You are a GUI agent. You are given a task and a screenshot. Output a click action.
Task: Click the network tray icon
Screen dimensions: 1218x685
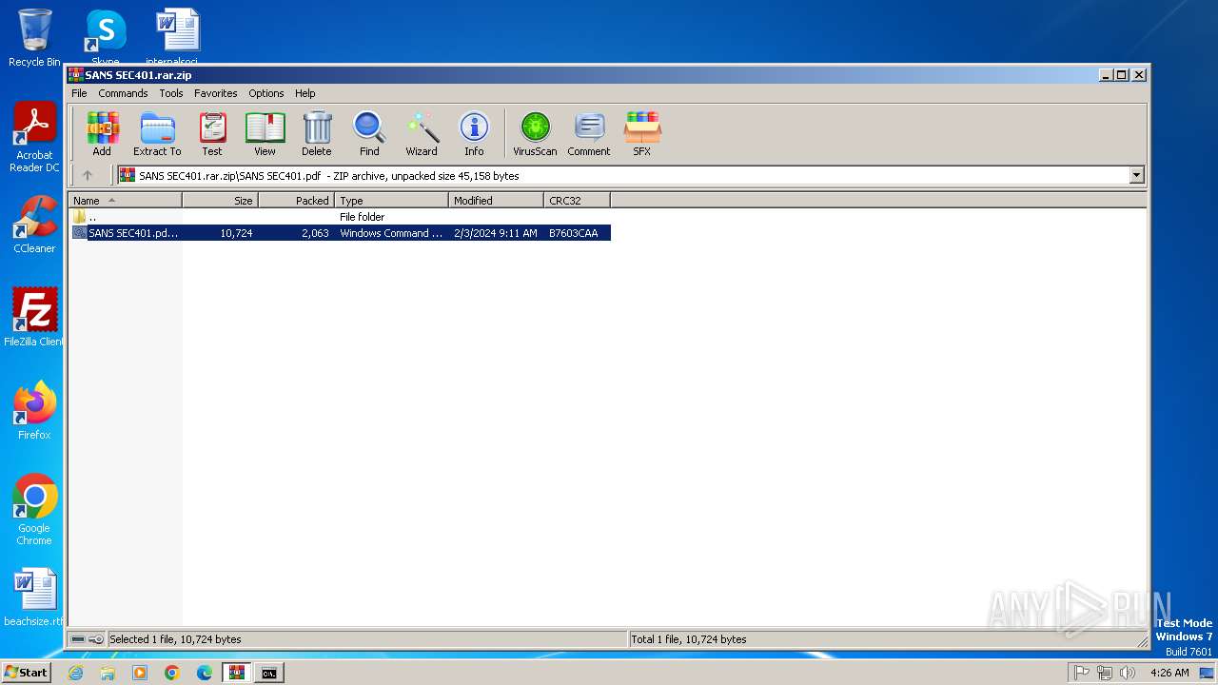point(1105,673)
